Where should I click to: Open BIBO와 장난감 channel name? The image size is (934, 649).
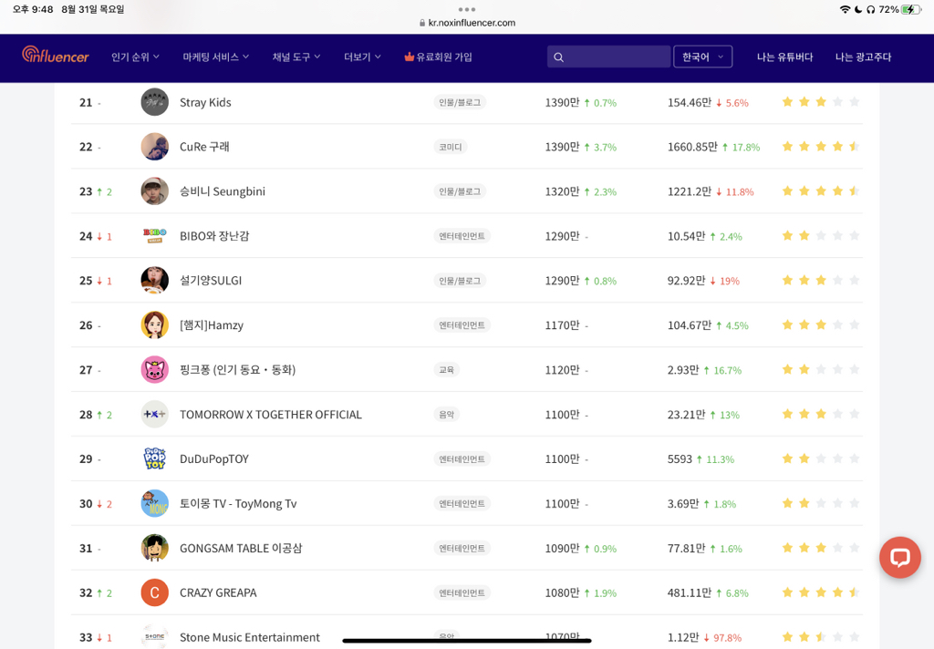click(x=214, y=236)
